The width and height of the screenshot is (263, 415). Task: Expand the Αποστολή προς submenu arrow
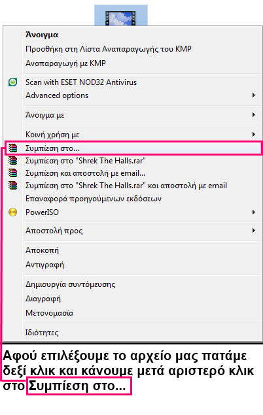(254, 231)
